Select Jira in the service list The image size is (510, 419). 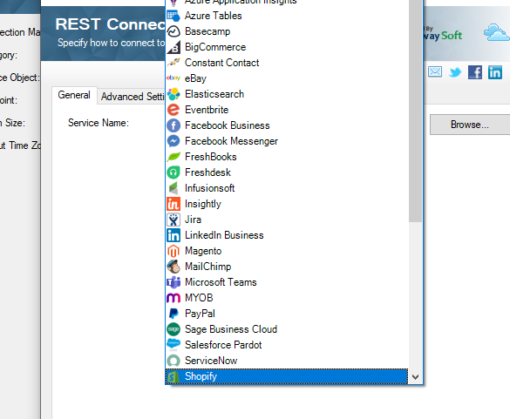[287, 220]
